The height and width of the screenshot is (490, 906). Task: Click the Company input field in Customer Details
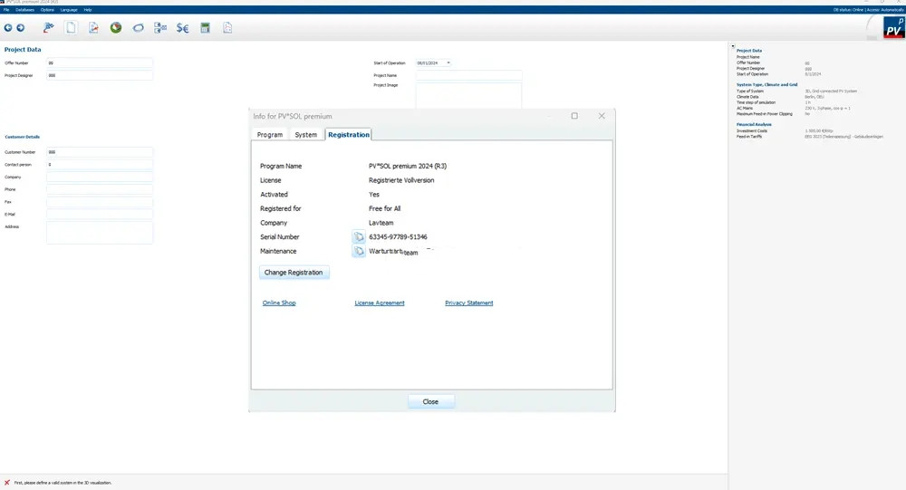[100, 177]
